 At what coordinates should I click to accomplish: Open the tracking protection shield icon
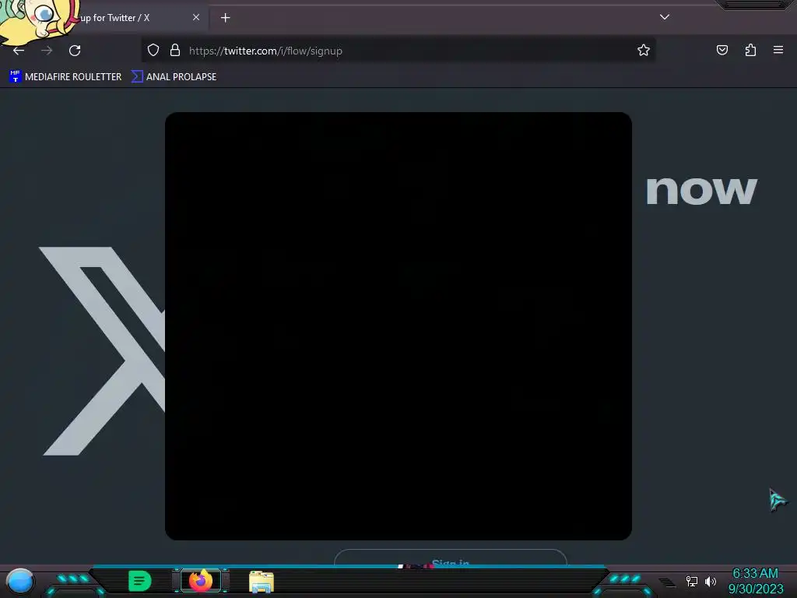(x=153, y=51)
